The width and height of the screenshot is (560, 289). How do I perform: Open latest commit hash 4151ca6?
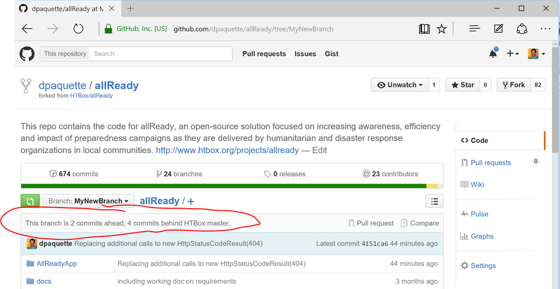click(x=375, y=244)
